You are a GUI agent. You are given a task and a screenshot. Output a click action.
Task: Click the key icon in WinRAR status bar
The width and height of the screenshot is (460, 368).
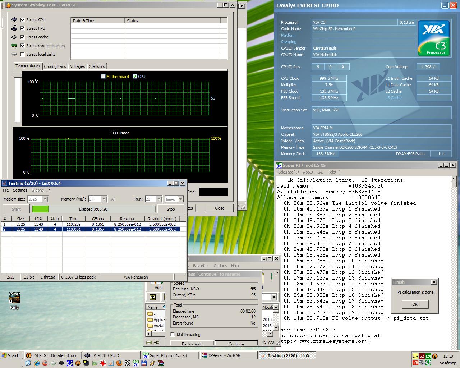[x=156, y=342]
